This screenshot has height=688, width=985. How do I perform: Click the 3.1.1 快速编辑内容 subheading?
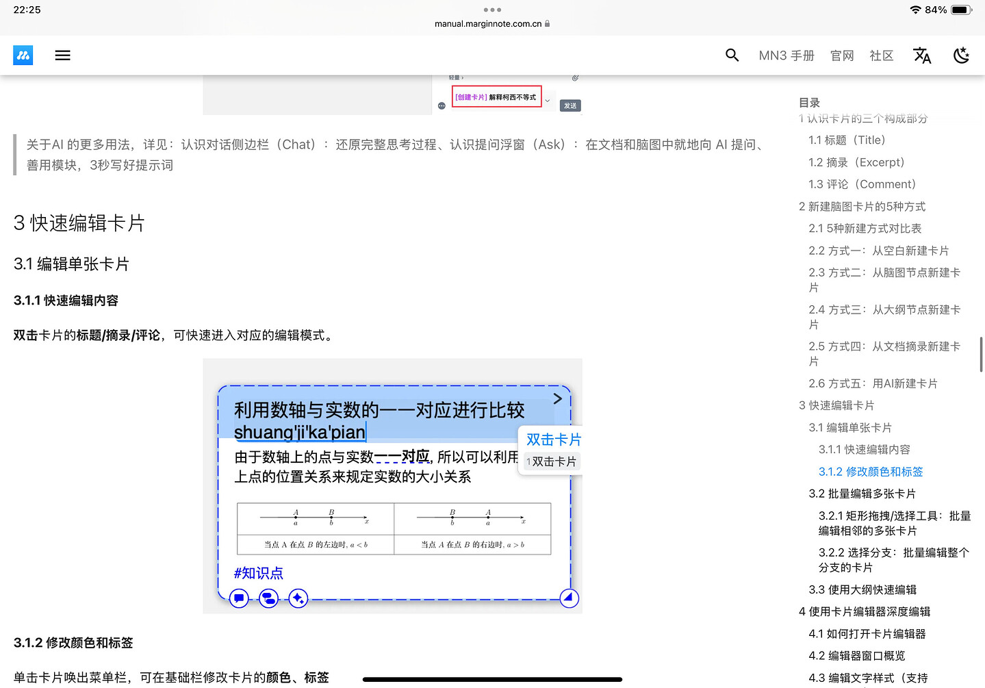pyautogui.click(x=66, y=301)
